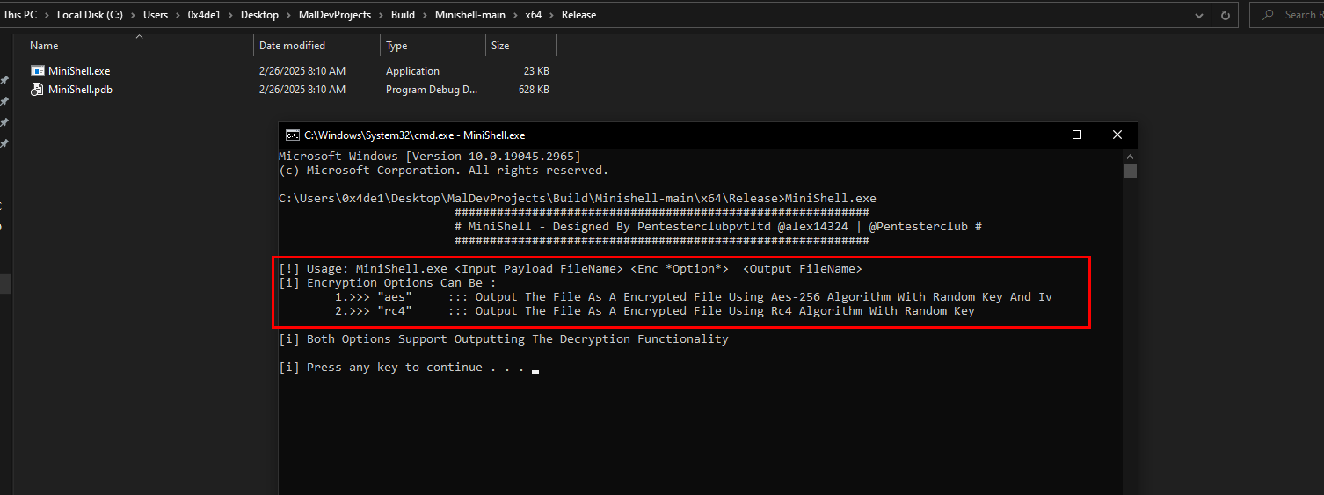Navigate to Minishell-main in breadcrumb path

[x=470, y=15]
